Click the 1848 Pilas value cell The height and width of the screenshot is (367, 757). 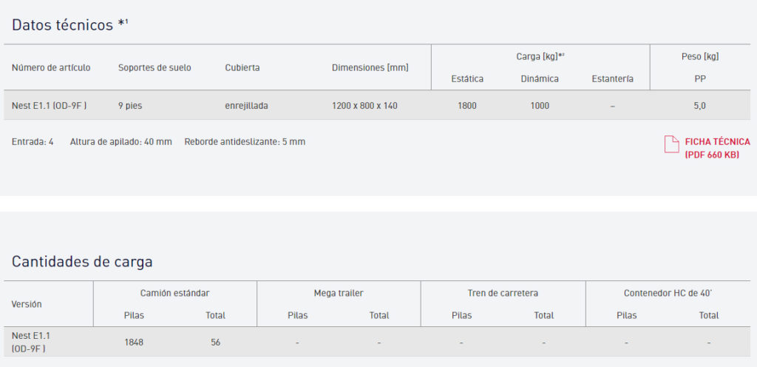click(134, 343)
